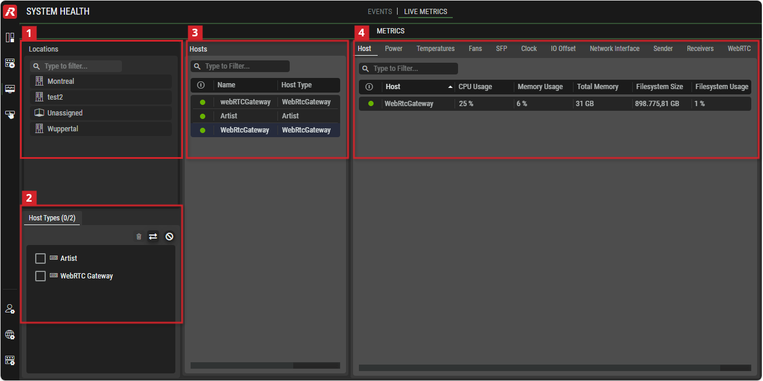Click the 898.775,81 GB filesystem size value
Viewport: 763px width, 381px height.
(x=657, y=104)
